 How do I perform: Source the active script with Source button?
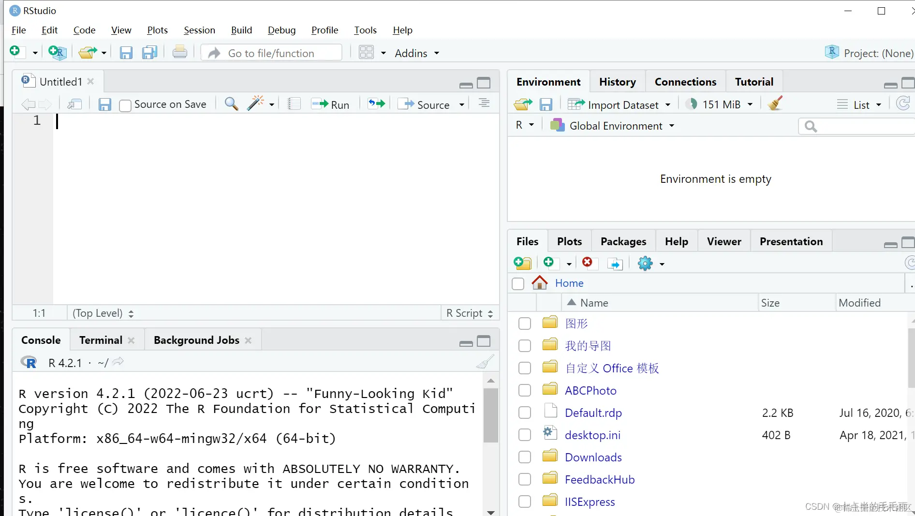(424, 104)
